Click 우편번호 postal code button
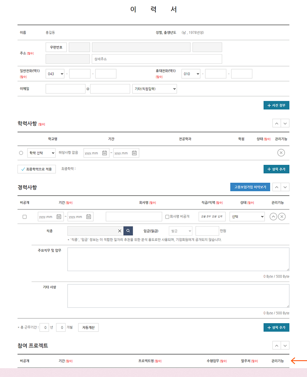This screenshot has height=377, width=307. [x=56, y=47]
